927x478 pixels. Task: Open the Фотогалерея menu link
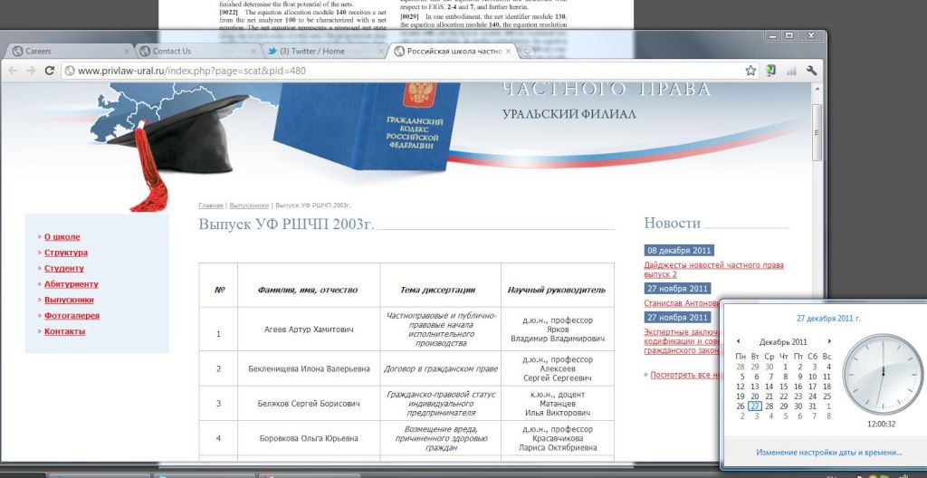coord(72,316)
